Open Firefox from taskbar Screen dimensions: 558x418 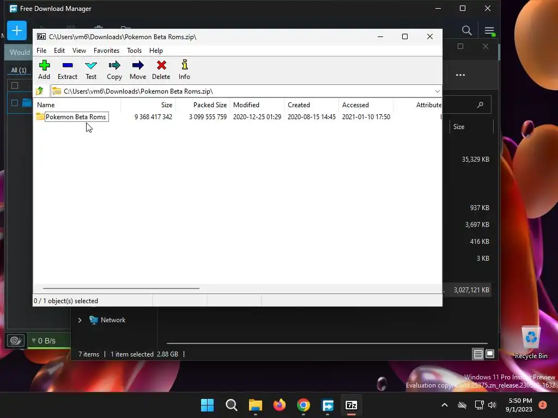point(280,405)
